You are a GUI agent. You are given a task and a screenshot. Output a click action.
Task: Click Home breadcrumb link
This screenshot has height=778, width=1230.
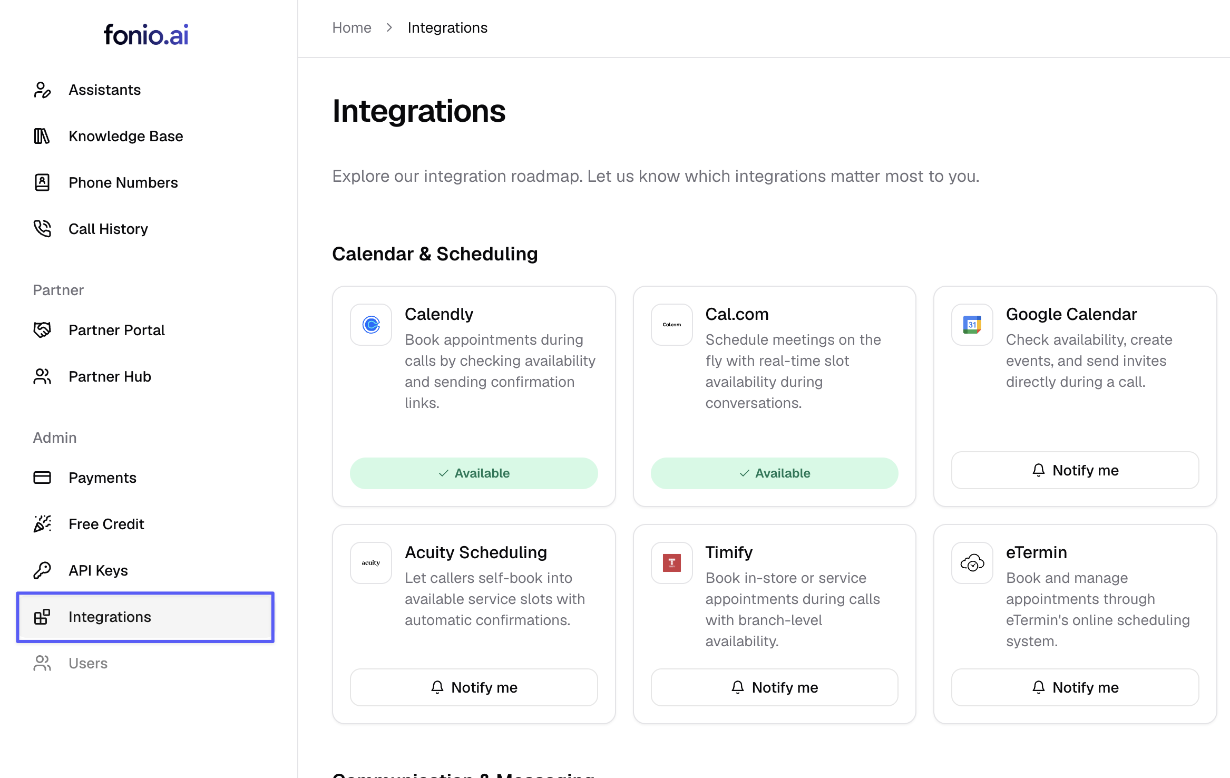tap(352, 27)
